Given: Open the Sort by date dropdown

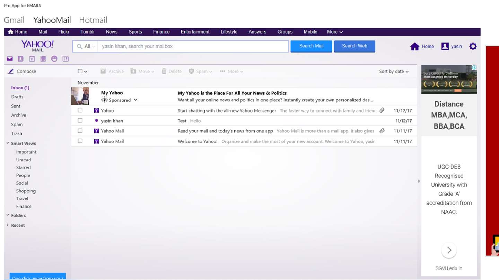Looking at the screenshot, I should pos(394,71).
